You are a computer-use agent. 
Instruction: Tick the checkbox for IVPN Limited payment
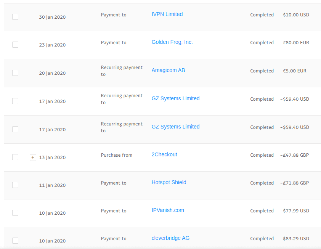[x=15, y=17]
